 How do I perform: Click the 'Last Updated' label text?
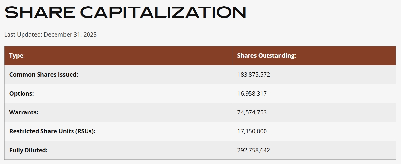coord(23,34)
